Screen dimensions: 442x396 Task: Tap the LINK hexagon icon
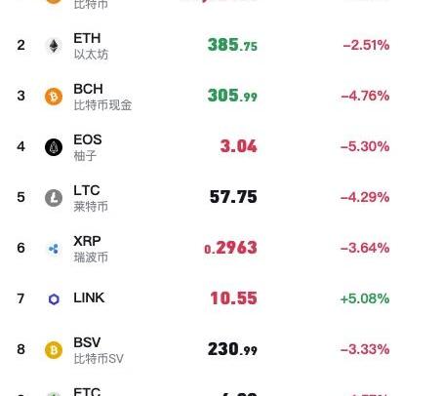tap(54, 299)
